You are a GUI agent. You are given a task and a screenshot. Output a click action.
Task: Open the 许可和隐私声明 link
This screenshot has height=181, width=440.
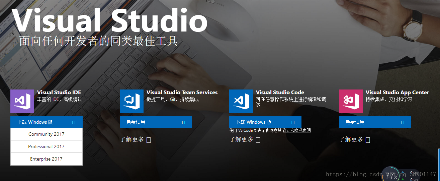(297, 130)
